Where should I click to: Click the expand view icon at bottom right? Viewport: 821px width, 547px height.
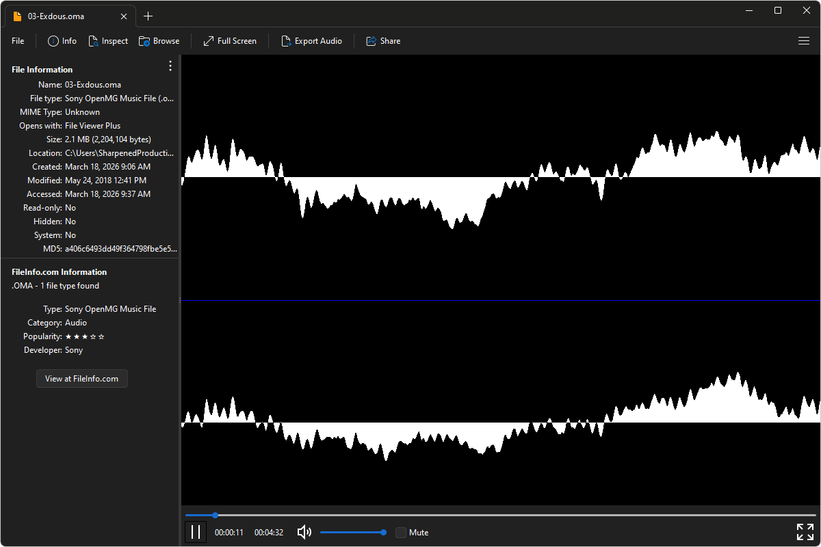tap(805, 532)
